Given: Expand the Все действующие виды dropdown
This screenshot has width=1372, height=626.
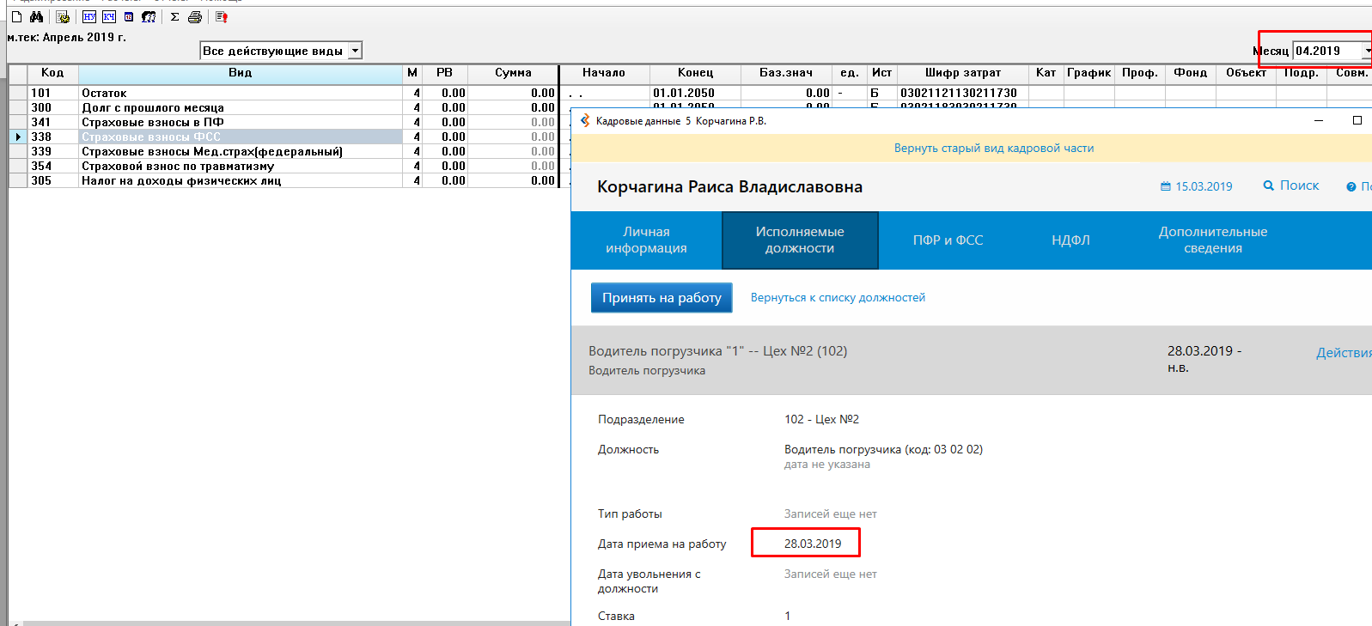Looking at the screenshot, I should pos(355,51).
